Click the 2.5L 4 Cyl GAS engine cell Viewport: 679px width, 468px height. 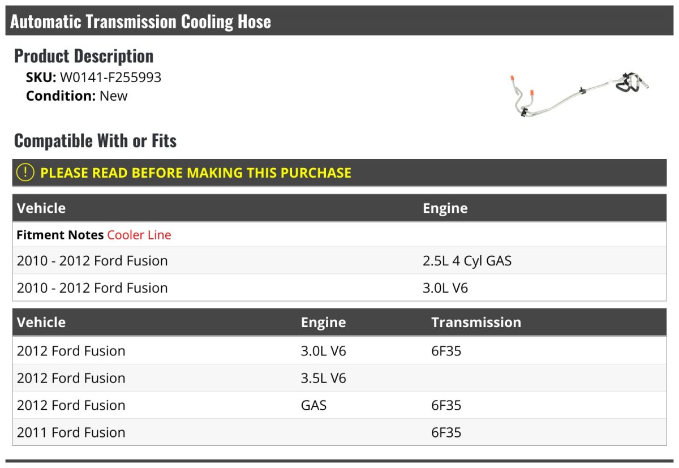coord(467,261)
